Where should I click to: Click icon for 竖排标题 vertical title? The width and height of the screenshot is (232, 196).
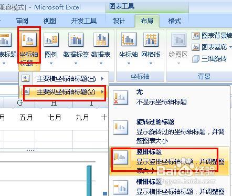pyautogui.click(x=120, y=157)
